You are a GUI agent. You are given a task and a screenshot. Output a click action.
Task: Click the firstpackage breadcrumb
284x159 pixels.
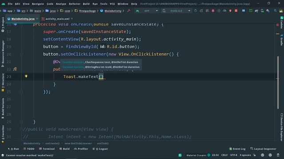pyautogui.click(x=85, y=11)
